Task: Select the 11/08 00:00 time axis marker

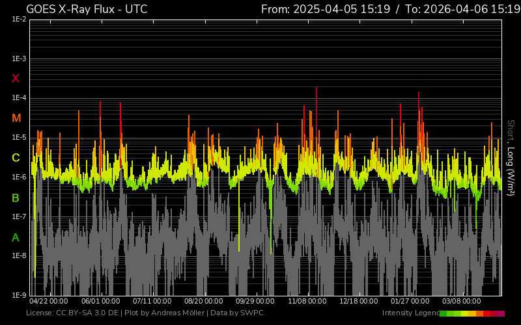Action: tap(307, 302)
